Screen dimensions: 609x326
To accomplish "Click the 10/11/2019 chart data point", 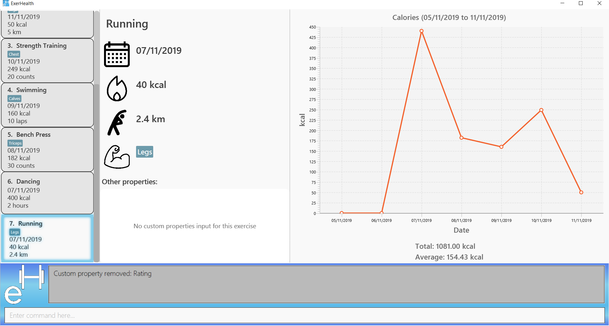I will tap(541, 110).
